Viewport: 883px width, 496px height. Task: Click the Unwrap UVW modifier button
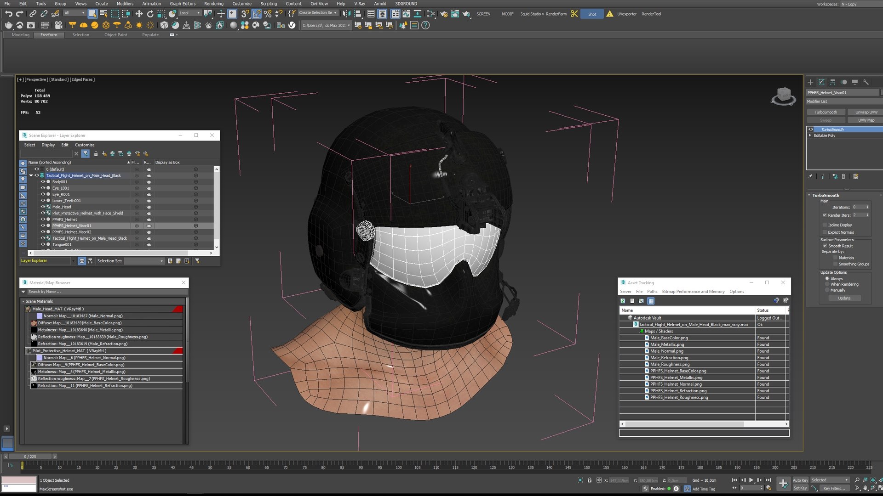click(866, 112)
